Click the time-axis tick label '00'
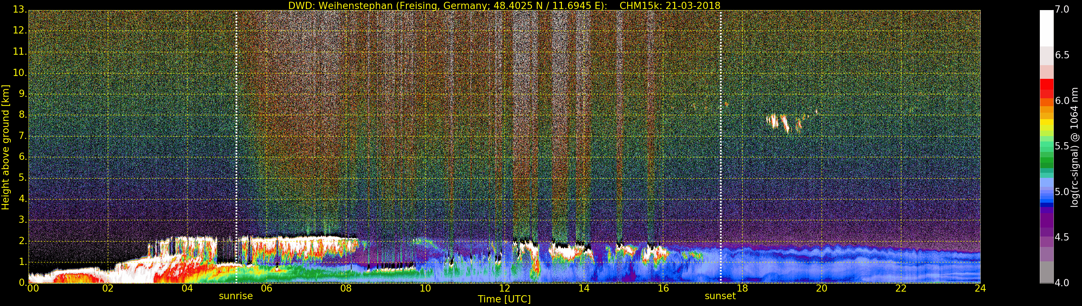 click(x=33, y=288)
